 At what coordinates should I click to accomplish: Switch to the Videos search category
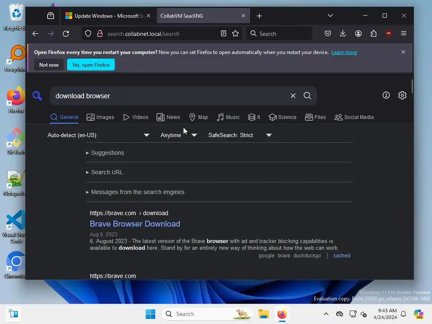[136, 117]
